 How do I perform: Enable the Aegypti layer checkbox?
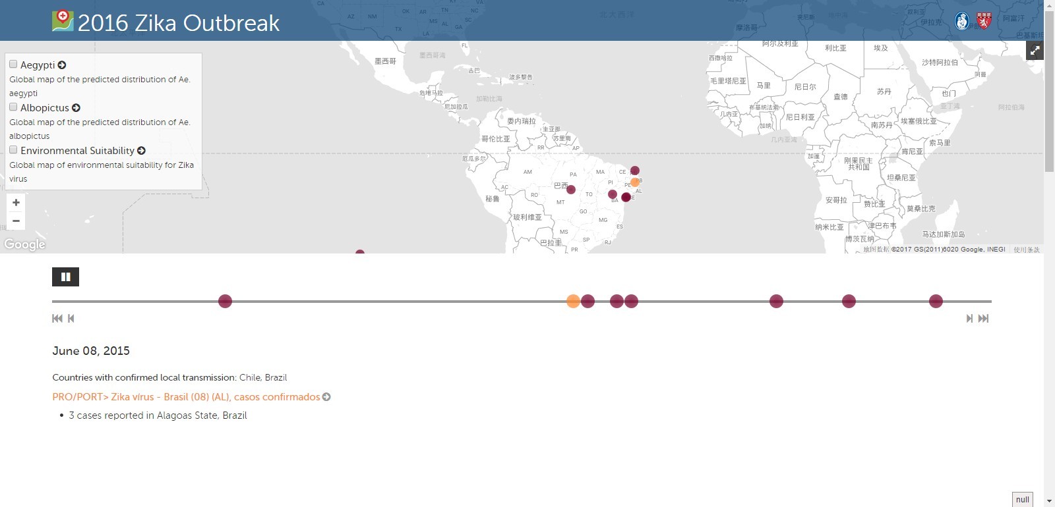click(13, 65)
